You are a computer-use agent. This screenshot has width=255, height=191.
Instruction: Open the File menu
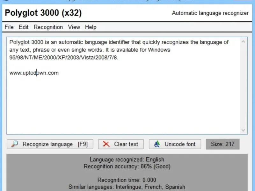coord(9,27)
